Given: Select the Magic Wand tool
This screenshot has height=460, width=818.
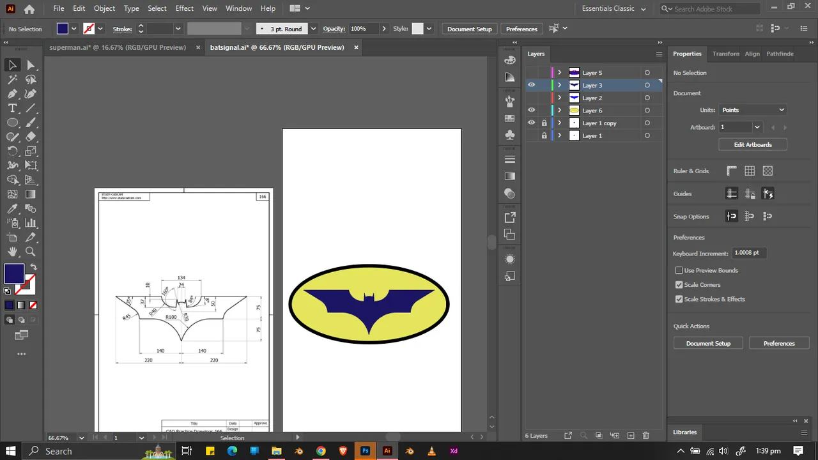Looking at the screenshot, I should pos(12,80).
